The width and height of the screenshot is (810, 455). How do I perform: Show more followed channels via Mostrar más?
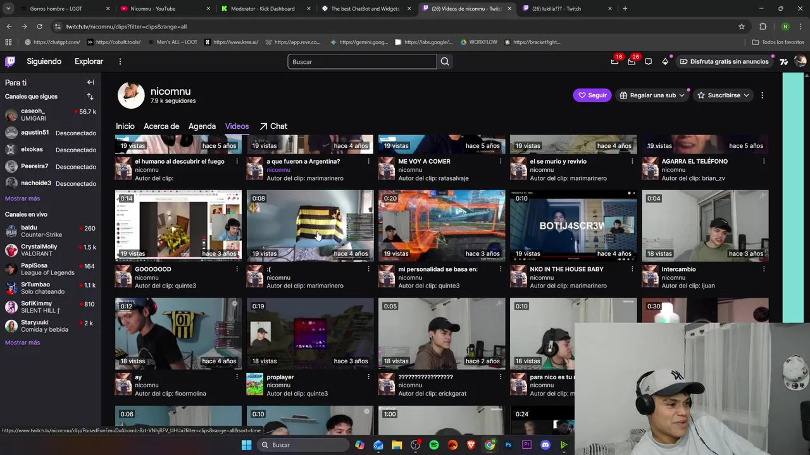pos(22,198)
